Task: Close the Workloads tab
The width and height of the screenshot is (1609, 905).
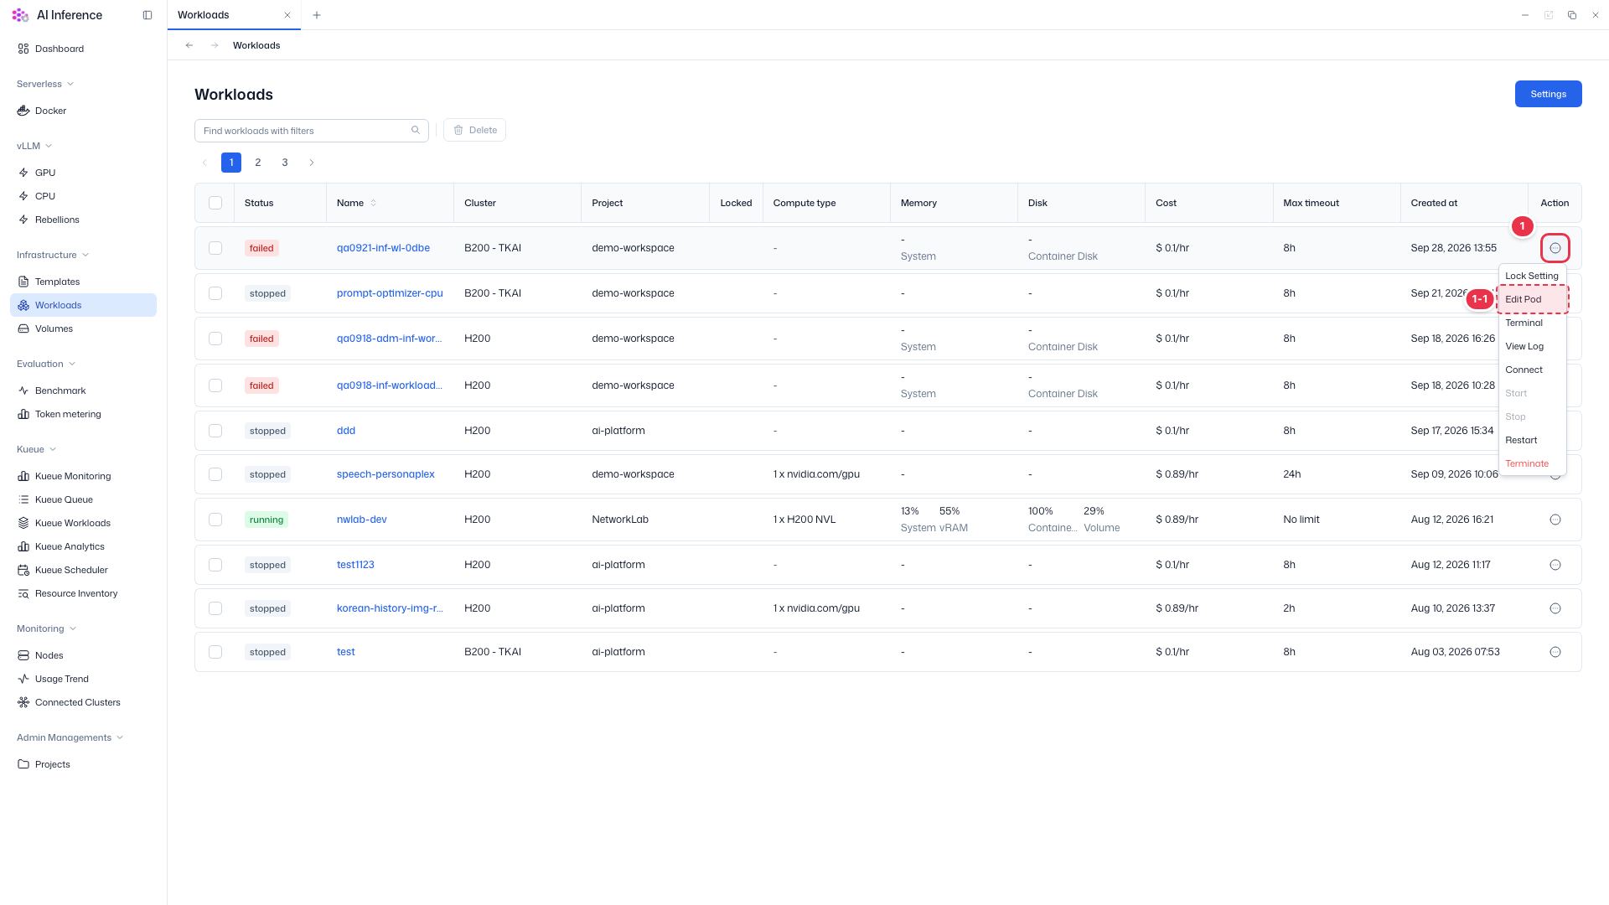Action: 287,15
